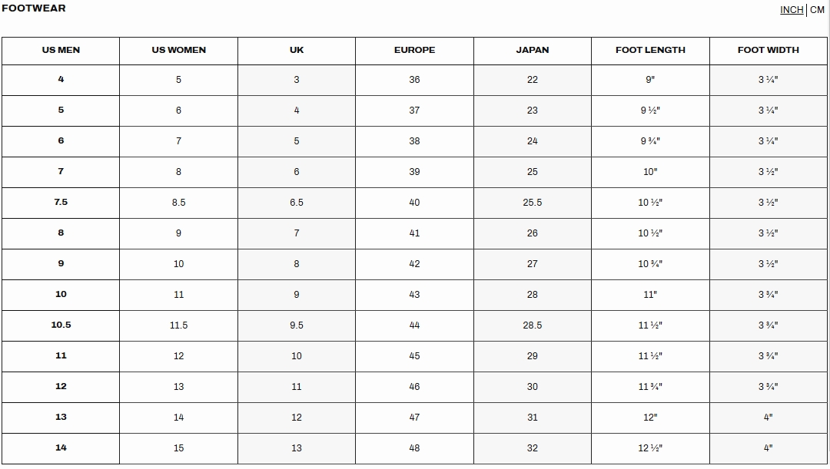Click the US Men size 14 row label
Viewport: 830px width, 469px height.
[x=61, y=448]
